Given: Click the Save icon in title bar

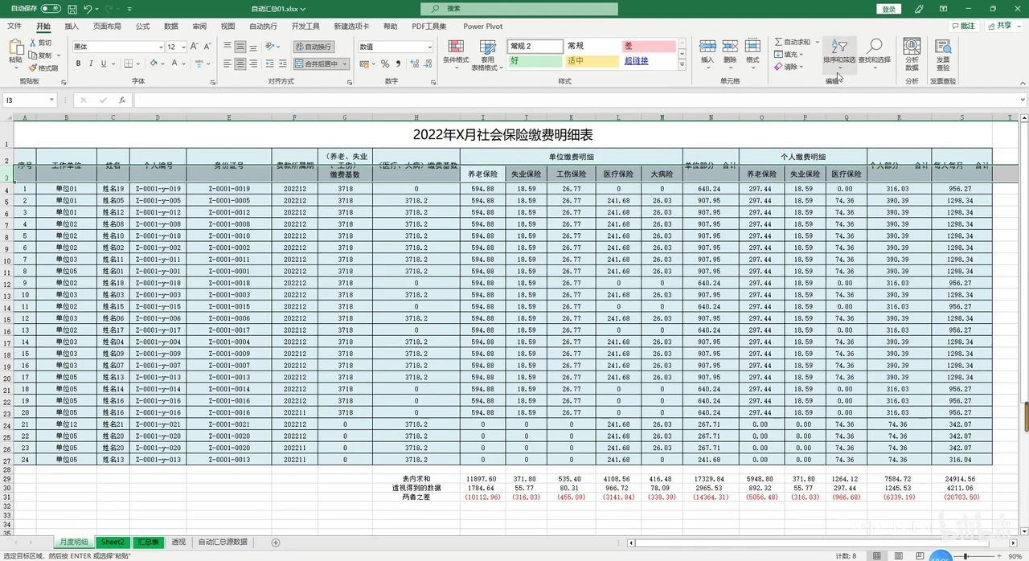Looking at the screenshot, I should point(72,9).
